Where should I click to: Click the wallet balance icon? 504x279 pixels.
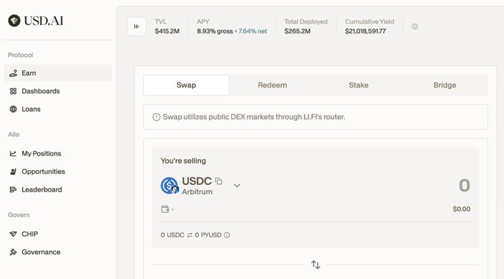coord(165,209)
